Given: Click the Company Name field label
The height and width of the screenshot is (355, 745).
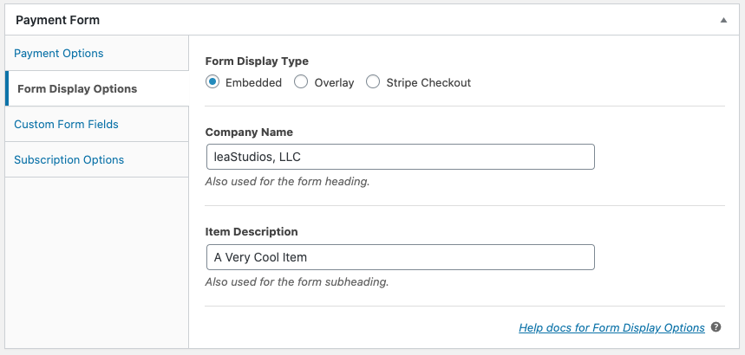Looking at the screenshot, I should [249, 132].
